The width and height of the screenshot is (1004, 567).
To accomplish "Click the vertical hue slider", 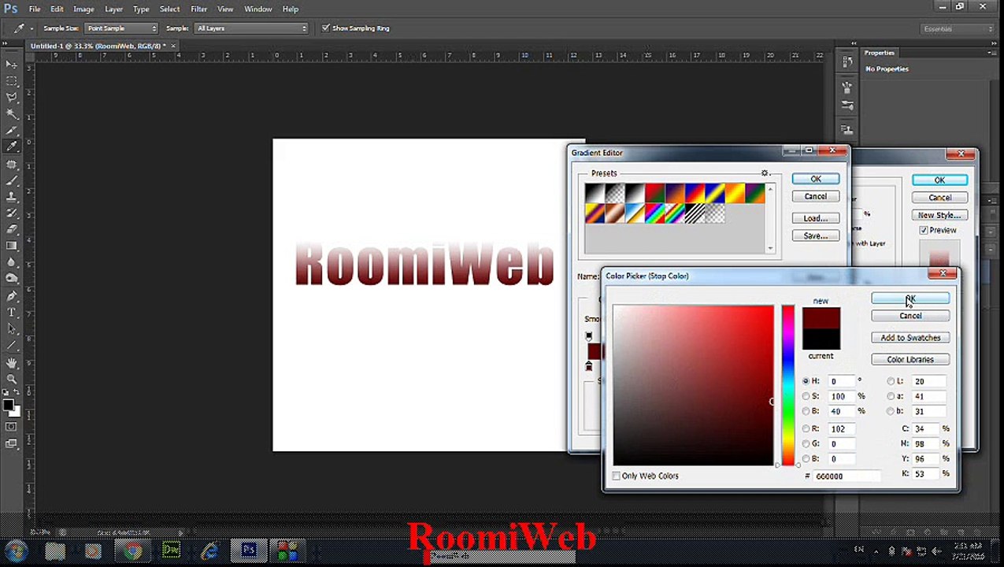I will point(787,386).
